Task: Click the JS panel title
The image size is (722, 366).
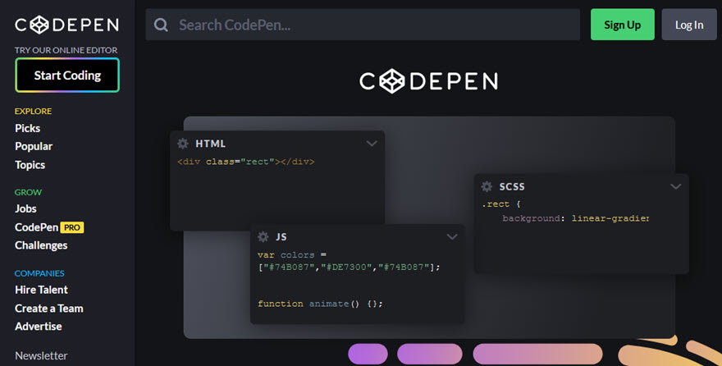Action: (x=281, y=236)
